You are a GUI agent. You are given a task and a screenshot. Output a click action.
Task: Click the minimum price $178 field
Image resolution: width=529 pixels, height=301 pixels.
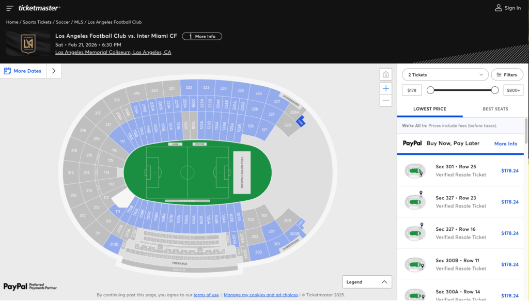point(412,90)
